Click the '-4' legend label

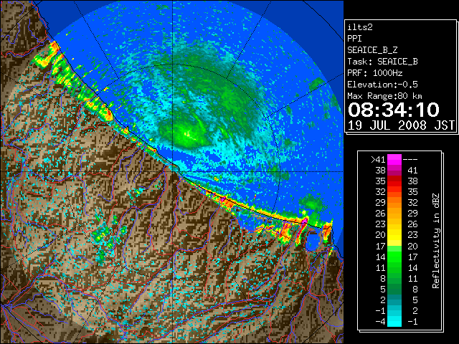tap(380, 322)
